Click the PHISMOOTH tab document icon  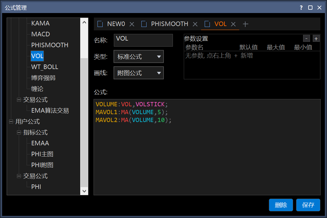click(144, 24)
